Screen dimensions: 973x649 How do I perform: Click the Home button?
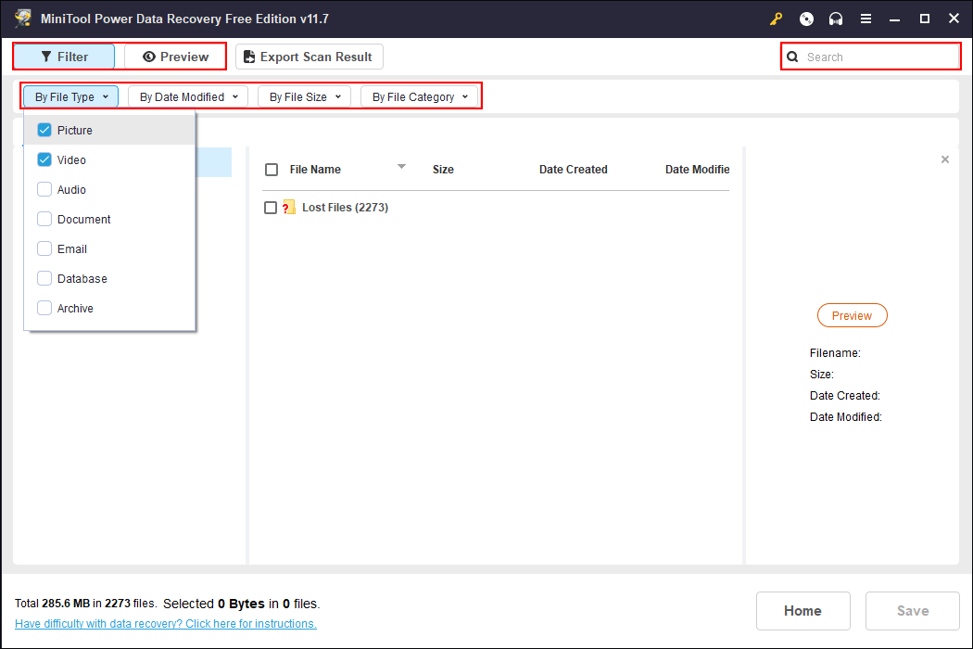coord(802,610)
